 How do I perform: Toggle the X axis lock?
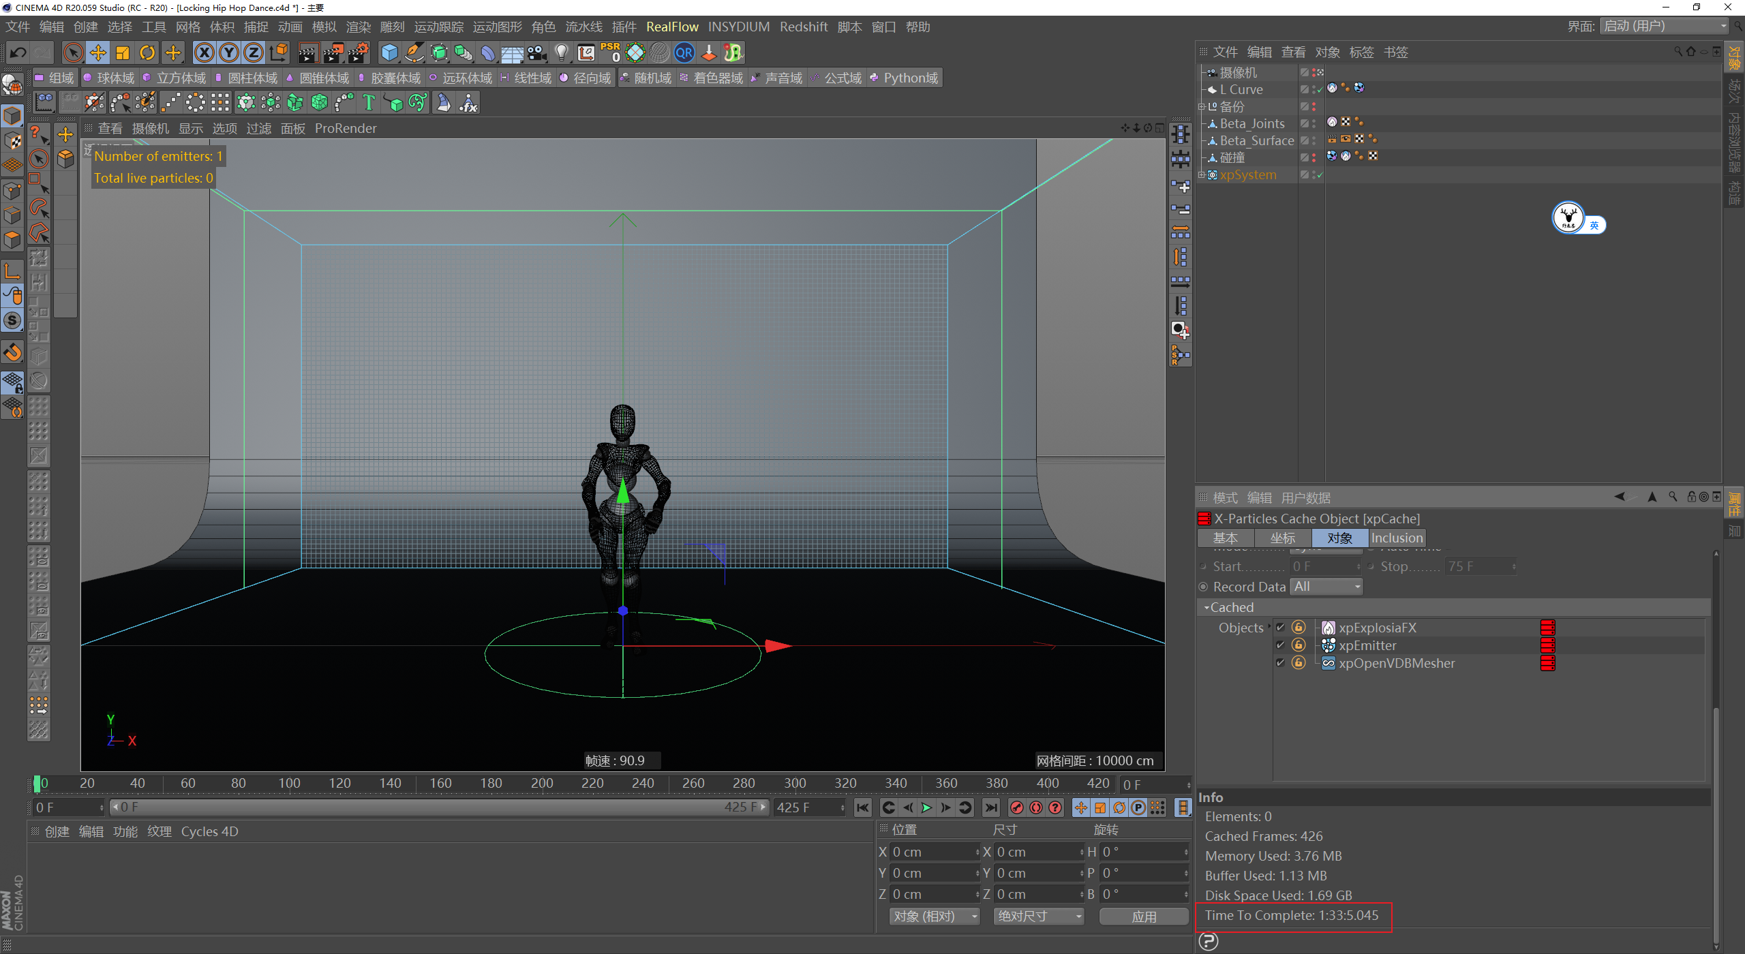204,52
